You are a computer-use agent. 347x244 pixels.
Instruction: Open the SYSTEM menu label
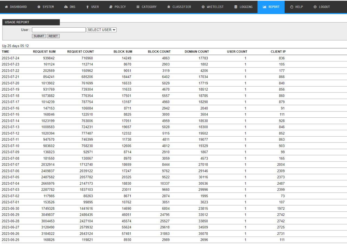[x=48, y=7]
